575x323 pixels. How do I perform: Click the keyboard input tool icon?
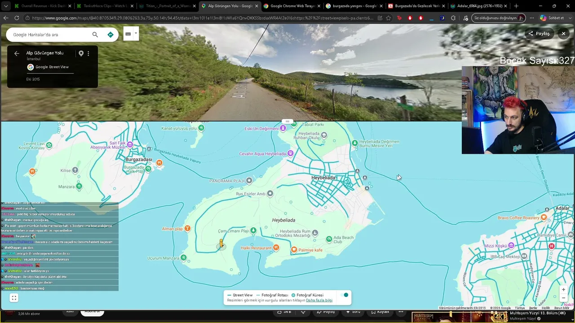coord(128,34)
